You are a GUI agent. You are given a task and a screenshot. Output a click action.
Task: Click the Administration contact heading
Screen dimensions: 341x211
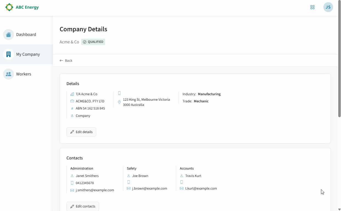(82, 168)
